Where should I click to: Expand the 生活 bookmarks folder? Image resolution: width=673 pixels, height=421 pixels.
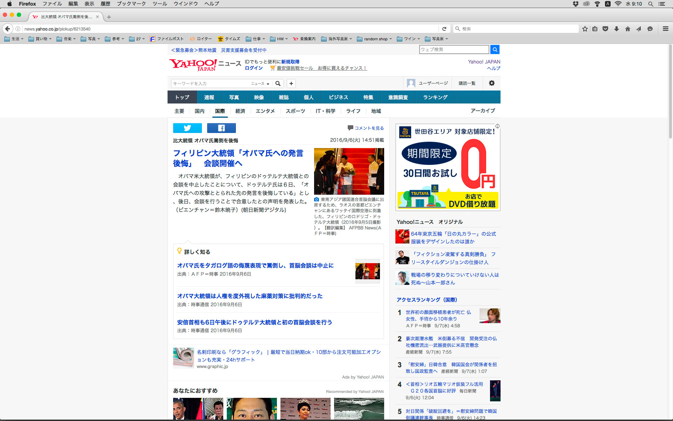pyautogui.click(x=14, y=39)
